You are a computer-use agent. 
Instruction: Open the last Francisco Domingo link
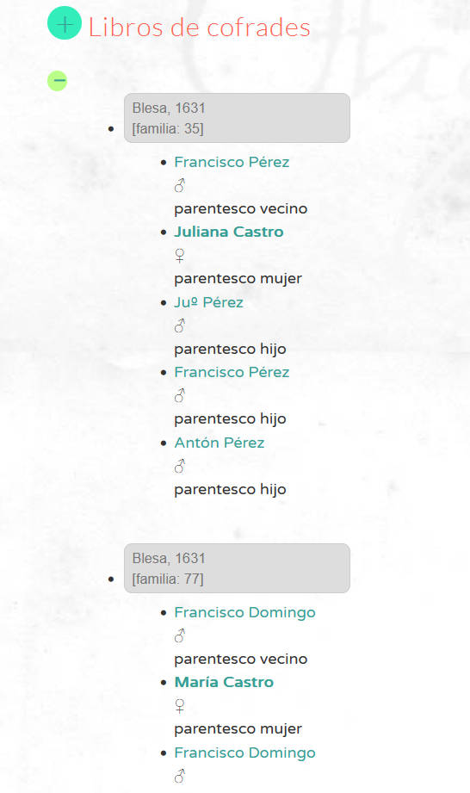pyautogui.click(x=245, y=753)
